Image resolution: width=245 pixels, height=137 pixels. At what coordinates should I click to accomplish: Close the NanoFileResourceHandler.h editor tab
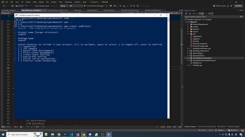pos(46,10)
